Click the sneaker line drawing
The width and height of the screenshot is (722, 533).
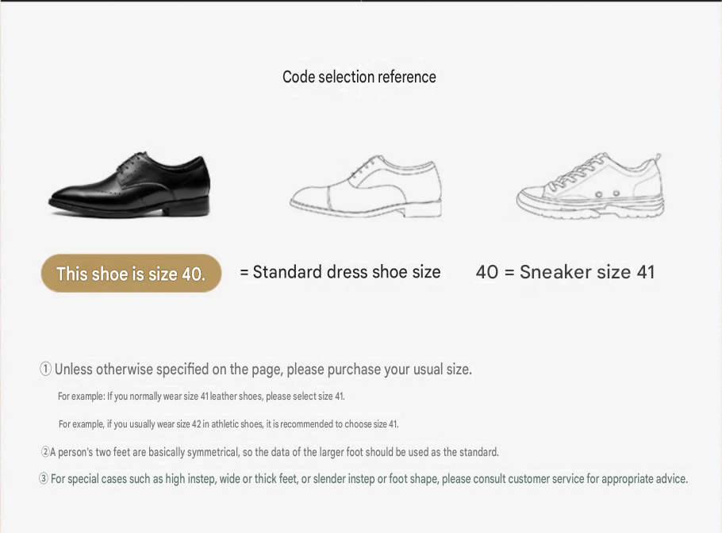(590, 186)
